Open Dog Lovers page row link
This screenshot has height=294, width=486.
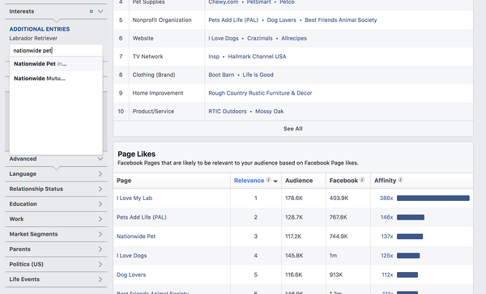click(131, 275)
